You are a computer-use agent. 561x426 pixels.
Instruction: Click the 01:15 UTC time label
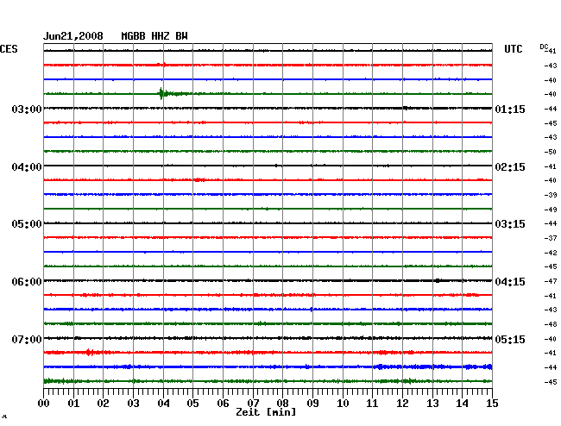pyautogui.click(x=510, y=109)
